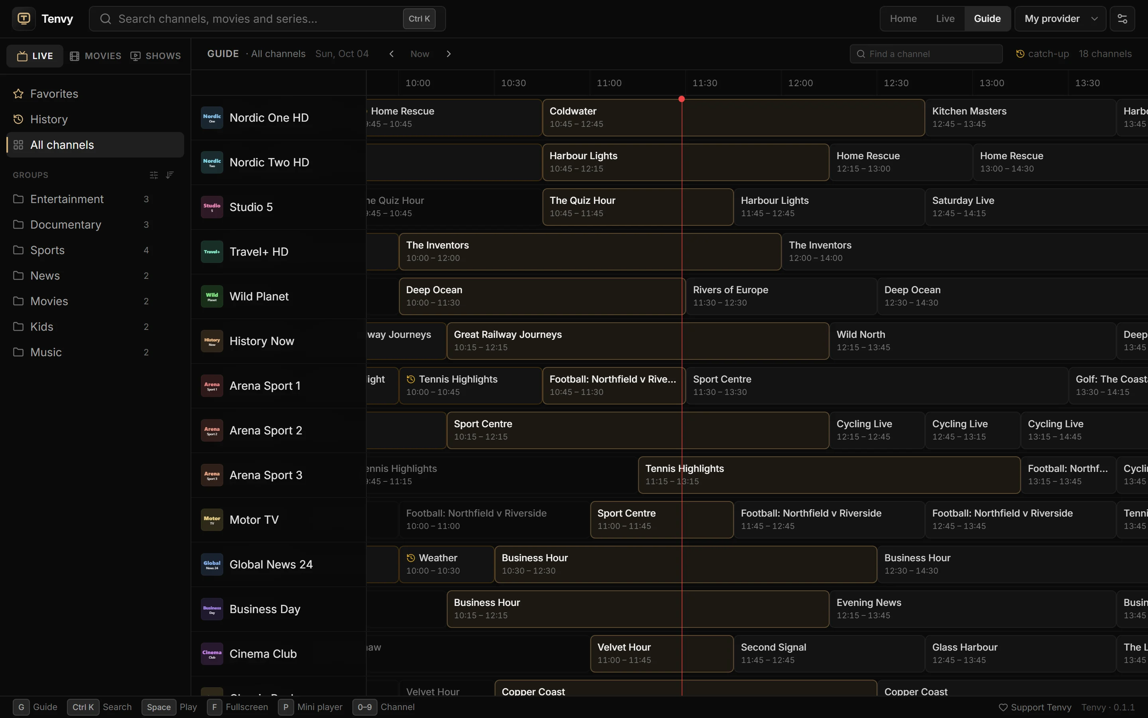
Task: Switch to the LIVE tab
Action: coord(35,56)
